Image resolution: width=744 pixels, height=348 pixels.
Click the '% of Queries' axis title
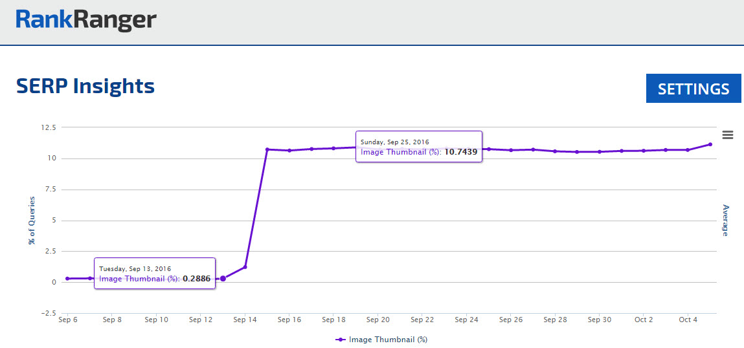coord(31,221)
